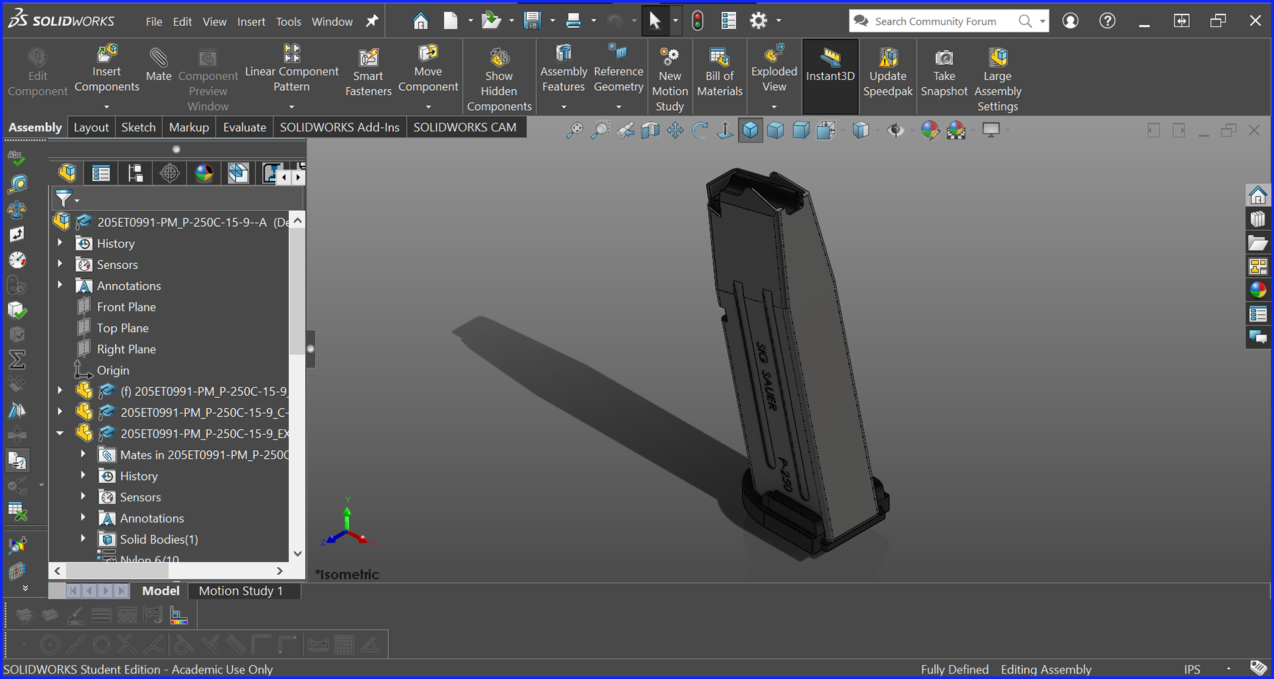Open the Tools menu
The height and width of the screenshot is (679, 1274).
click(x=289, y=22)
